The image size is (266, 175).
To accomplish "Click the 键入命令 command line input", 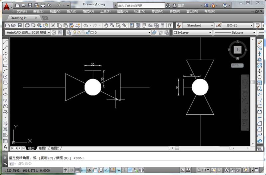I will click(x=136, y=164).
